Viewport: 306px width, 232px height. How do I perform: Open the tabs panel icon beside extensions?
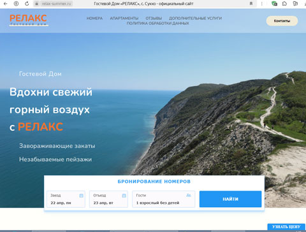click(x=295, y=4)
